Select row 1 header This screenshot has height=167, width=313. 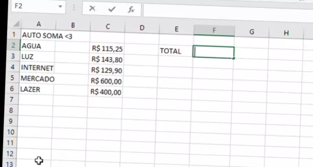point(14,35)
